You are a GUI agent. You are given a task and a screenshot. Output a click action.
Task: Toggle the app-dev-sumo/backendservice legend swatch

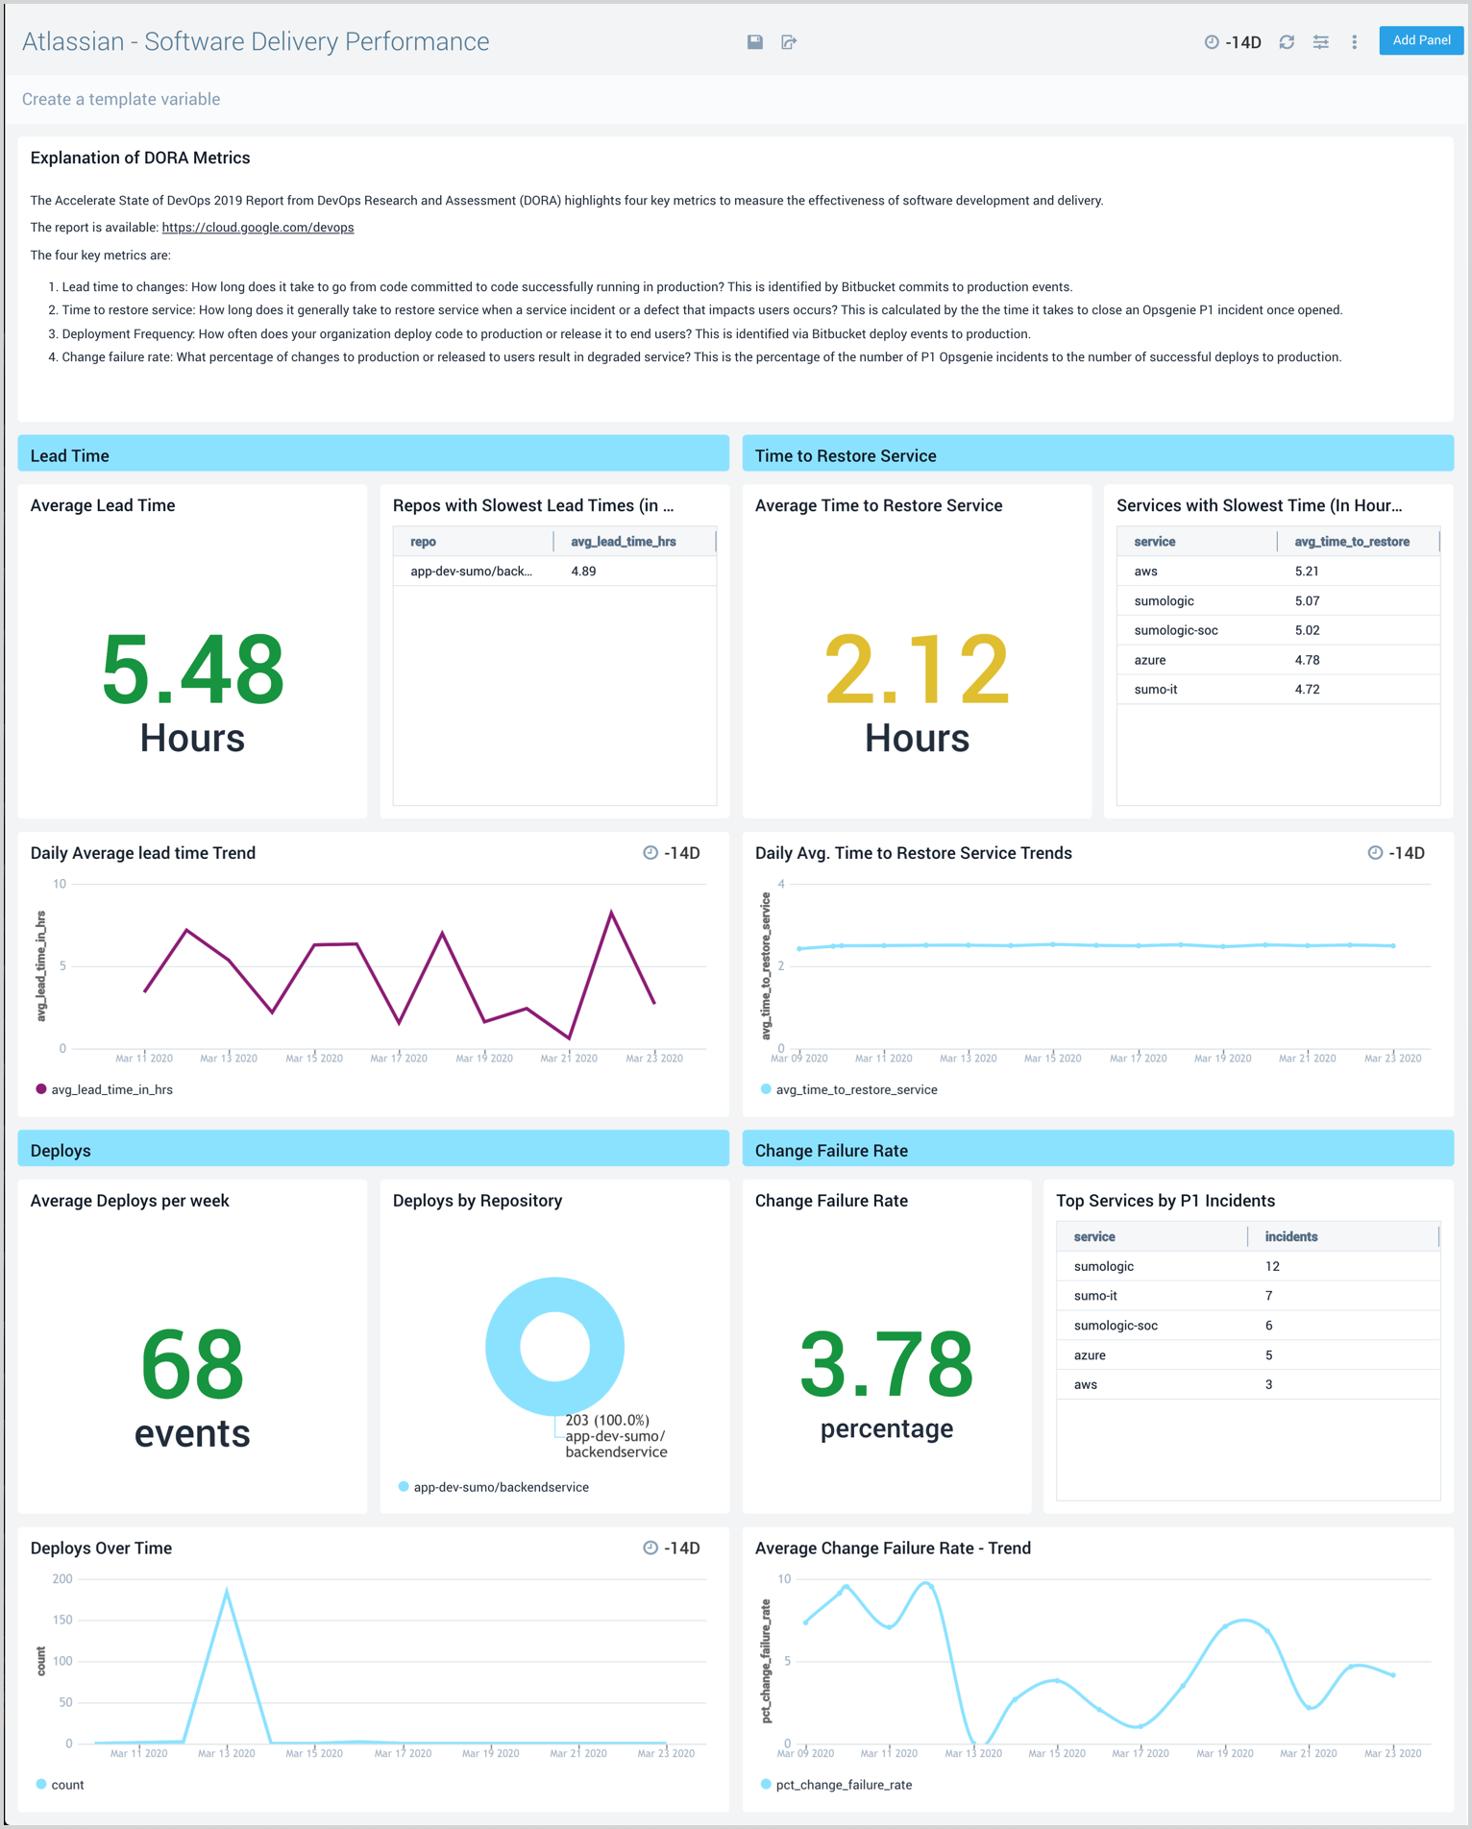click(404, 1487)
